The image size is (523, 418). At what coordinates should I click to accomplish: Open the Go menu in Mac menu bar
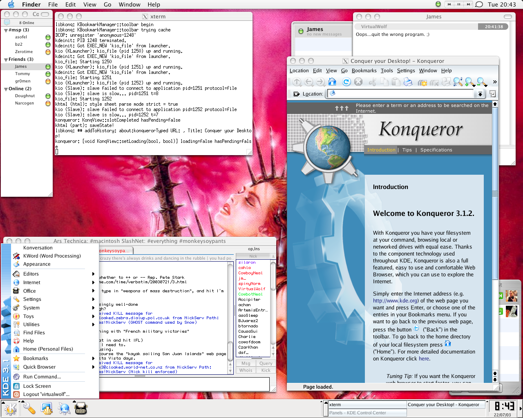point(107,4)
